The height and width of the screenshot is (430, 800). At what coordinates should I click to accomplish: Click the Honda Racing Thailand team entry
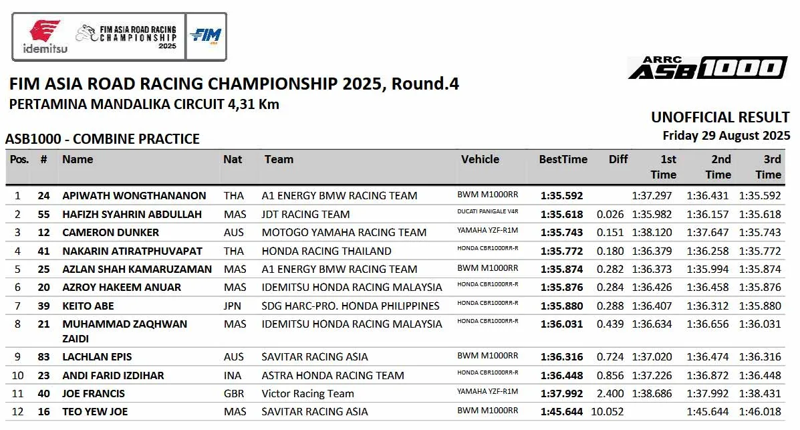326,251
